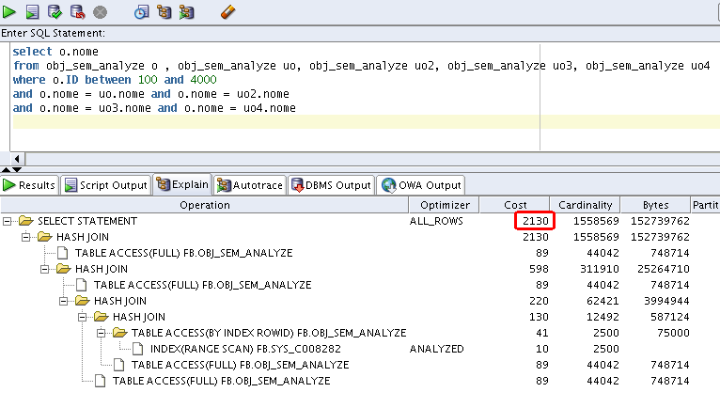
Task: Click the Autotrace icon in top toolbar
Action: tap(187, 12)
